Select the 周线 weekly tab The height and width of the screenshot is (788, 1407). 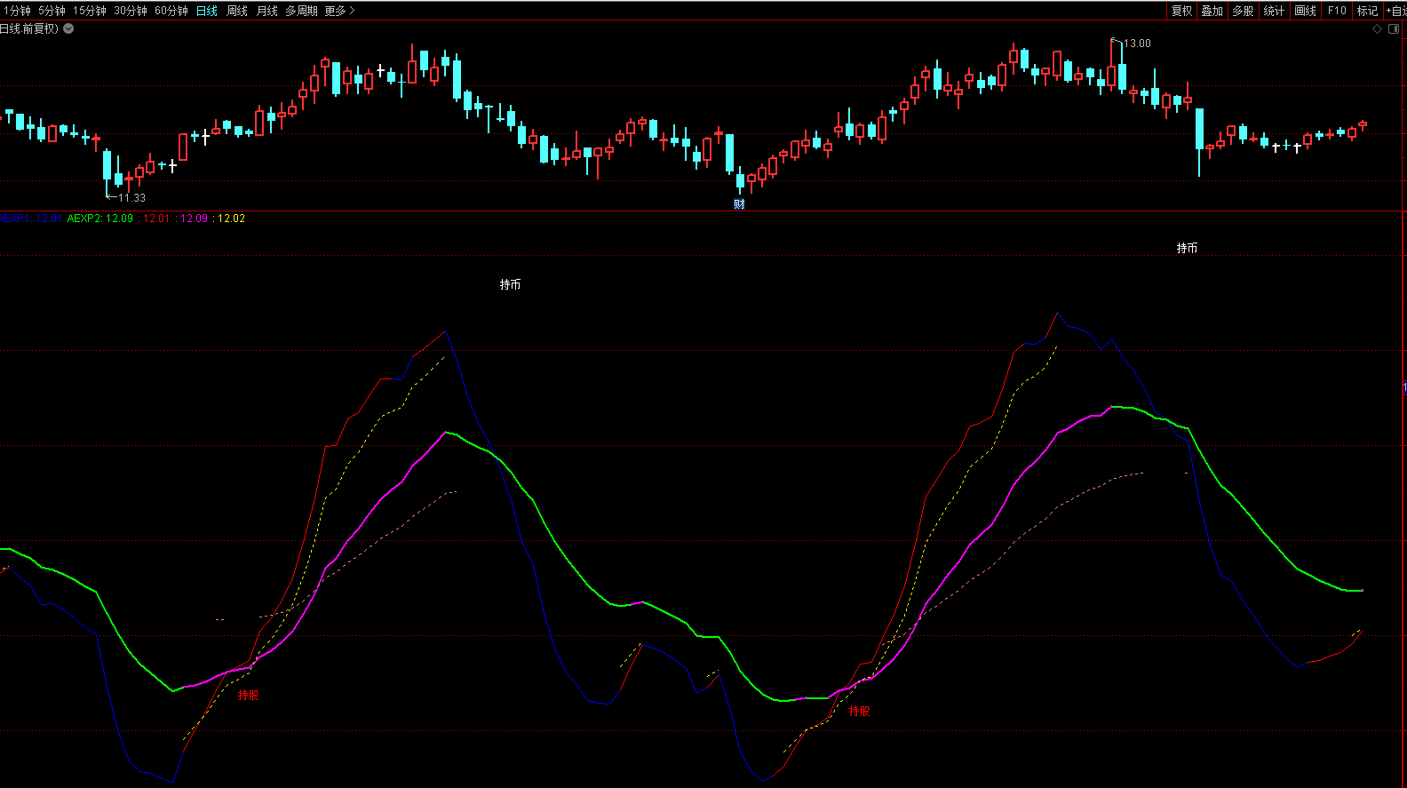[237, 11]
